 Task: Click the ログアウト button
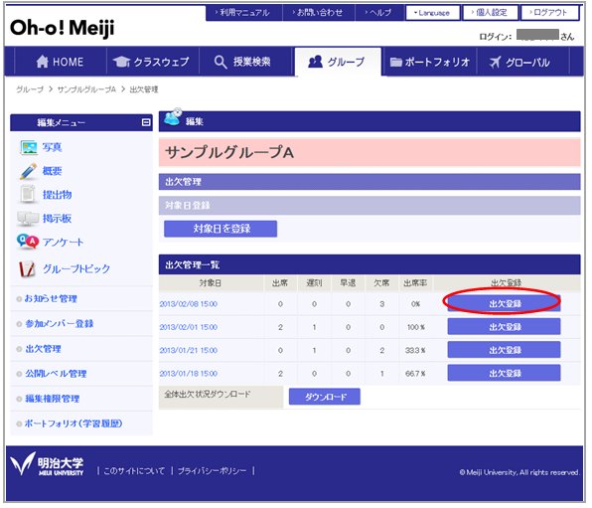(x=549, y=13)
